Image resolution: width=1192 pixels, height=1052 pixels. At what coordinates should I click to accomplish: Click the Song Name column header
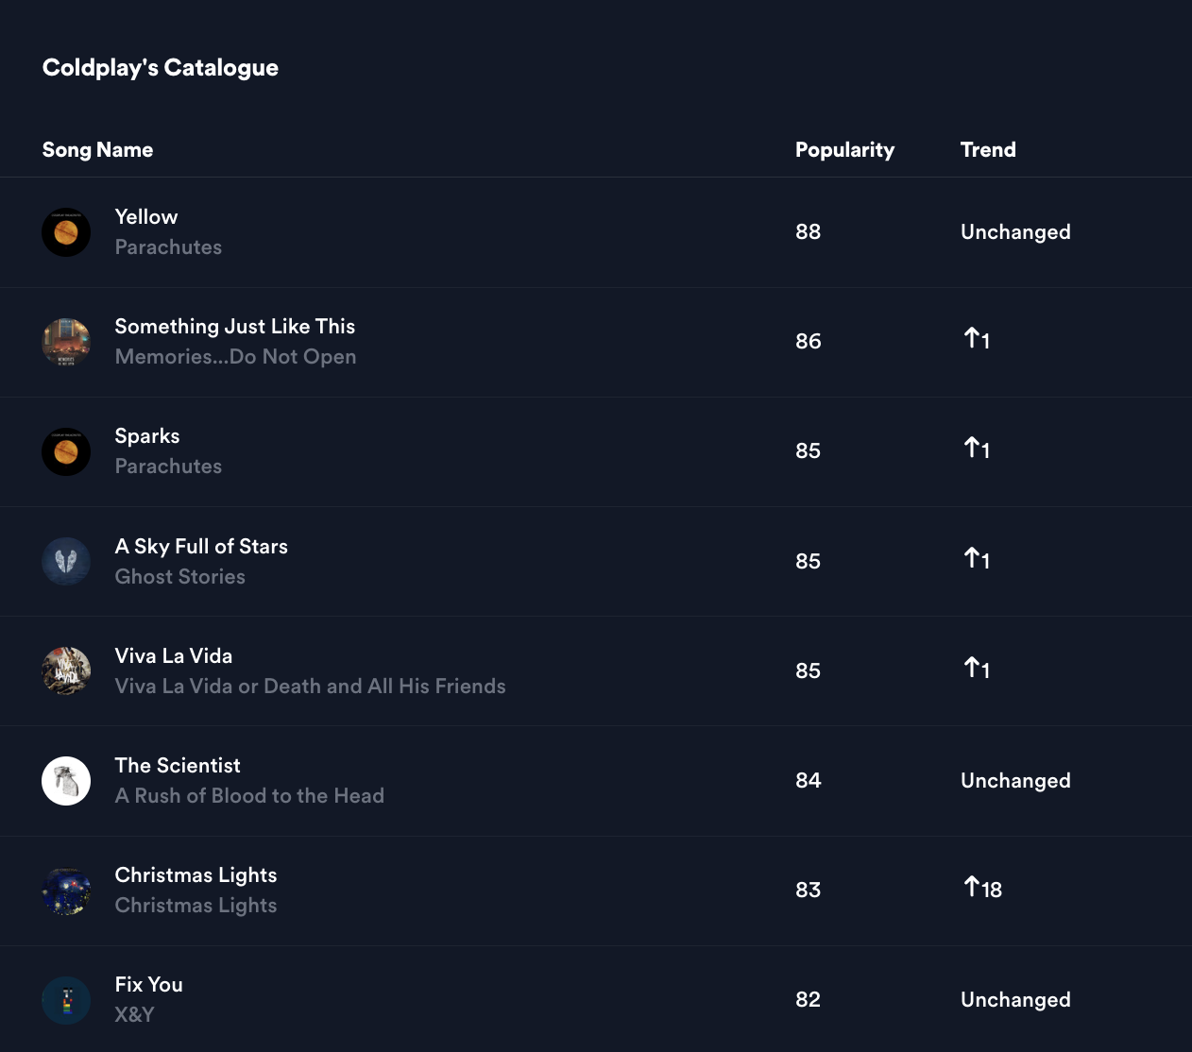coord(97,149)
